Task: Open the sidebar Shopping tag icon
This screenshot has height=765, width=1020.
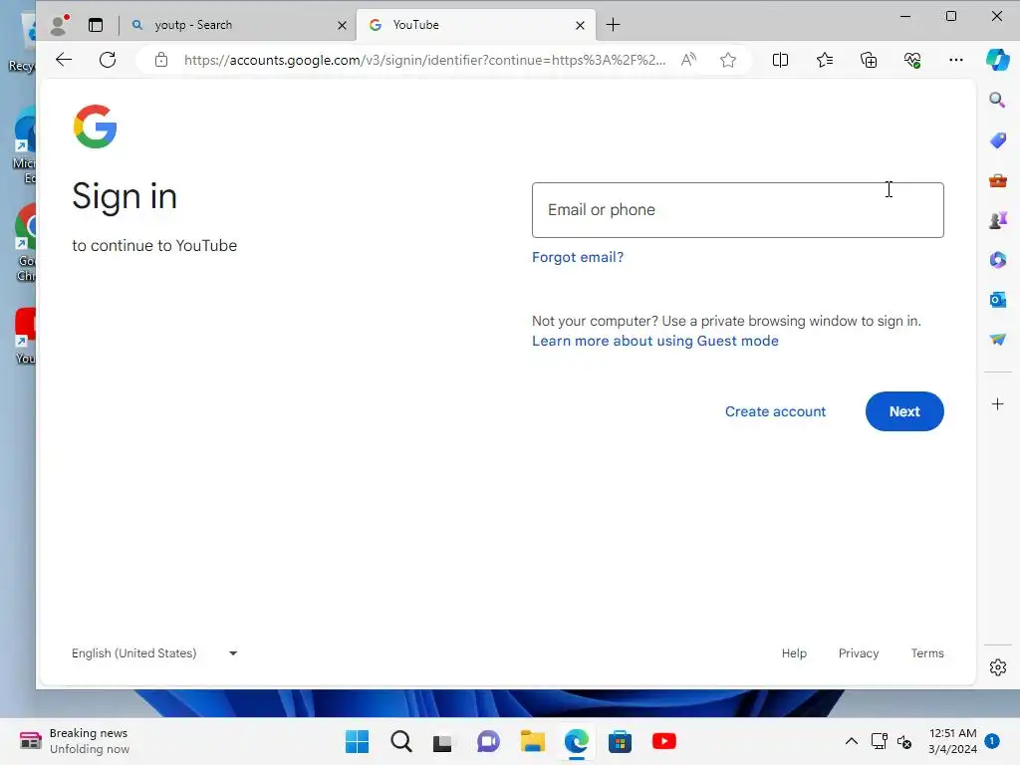Action: 997,139
